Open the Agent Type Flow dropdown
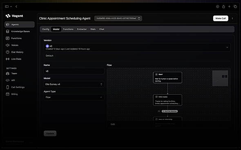241x150 pixels. [74, 97]
